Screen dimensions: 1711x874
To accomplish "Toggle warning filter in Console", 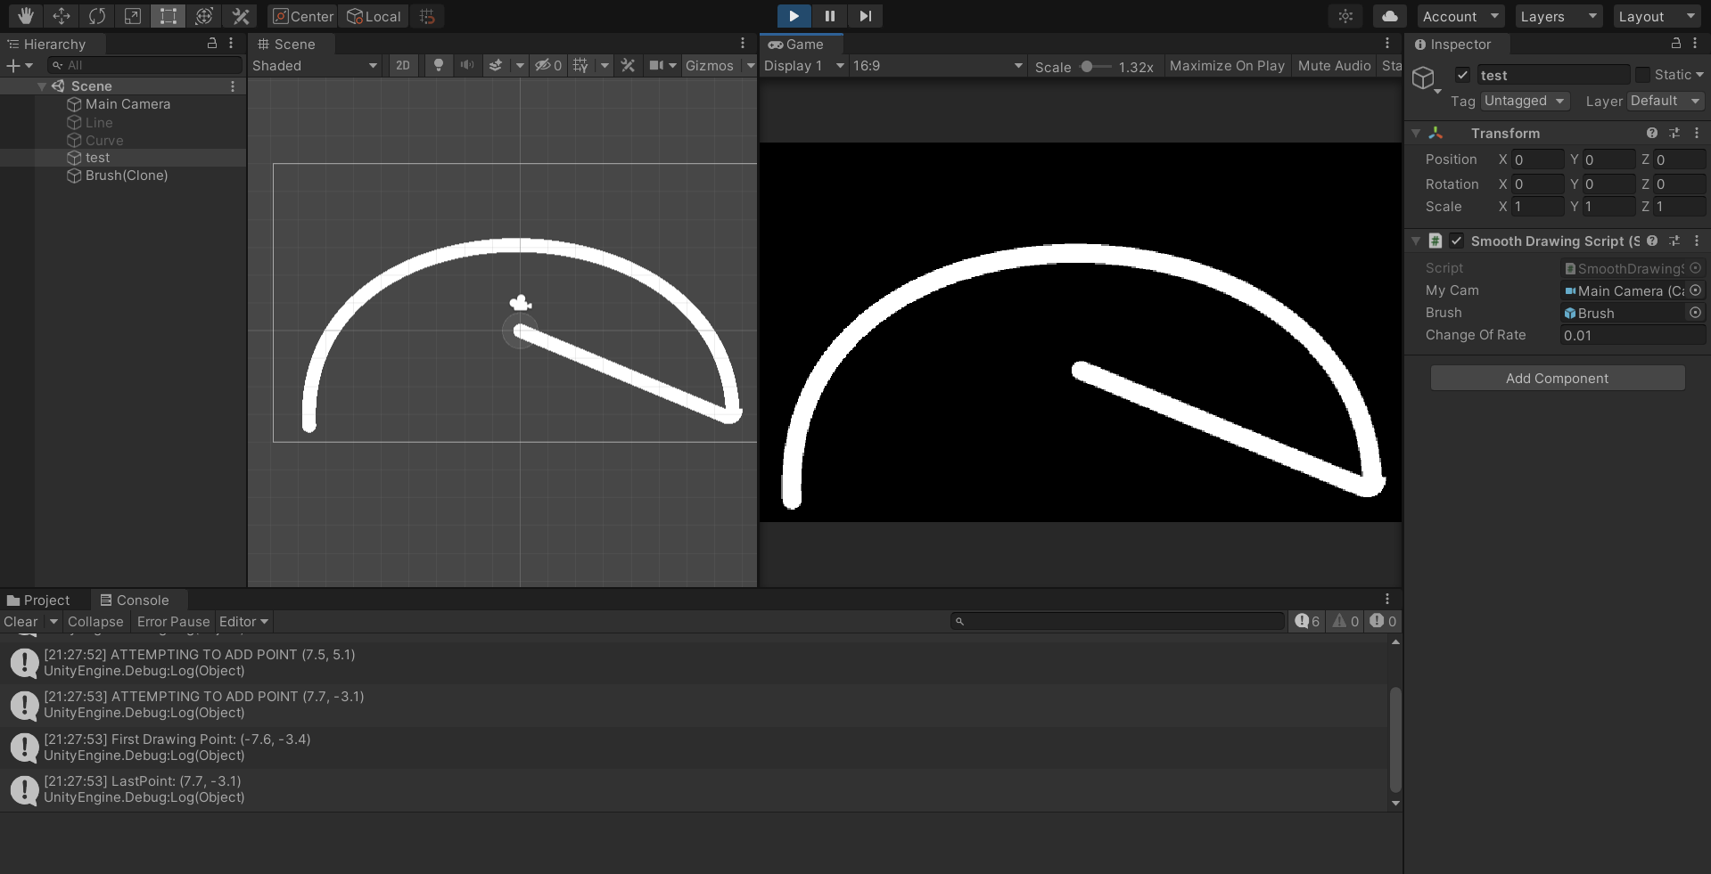I will tap(1345, 621).
